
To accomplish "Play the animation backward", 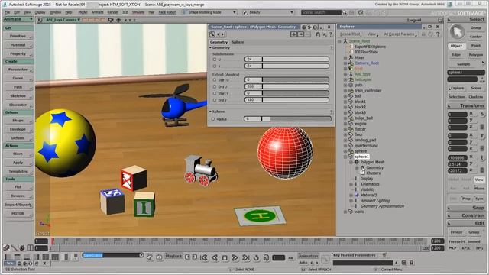I will tap(215, 258).
